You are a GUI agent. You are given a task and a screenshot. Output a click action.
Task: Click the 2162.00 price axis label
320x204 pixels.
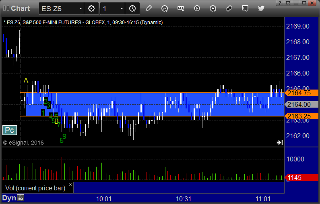coord(298,136)
